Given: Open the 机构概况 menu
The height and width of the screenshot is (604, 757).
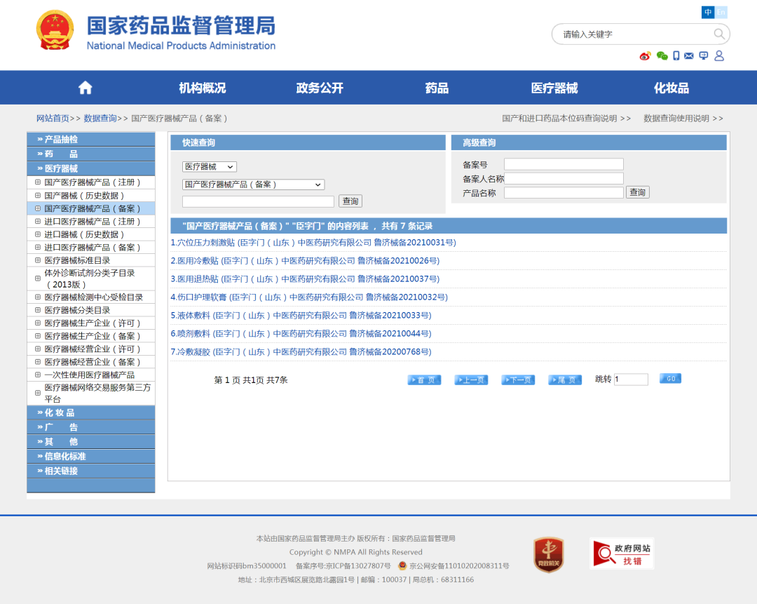Looking at the screenshot, I should [203, 88].
